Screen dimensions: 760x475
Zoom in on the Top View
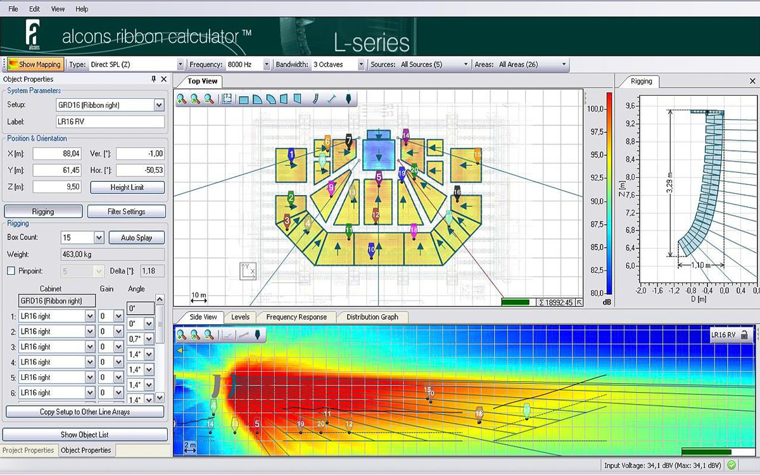click(x=182, y=99)
